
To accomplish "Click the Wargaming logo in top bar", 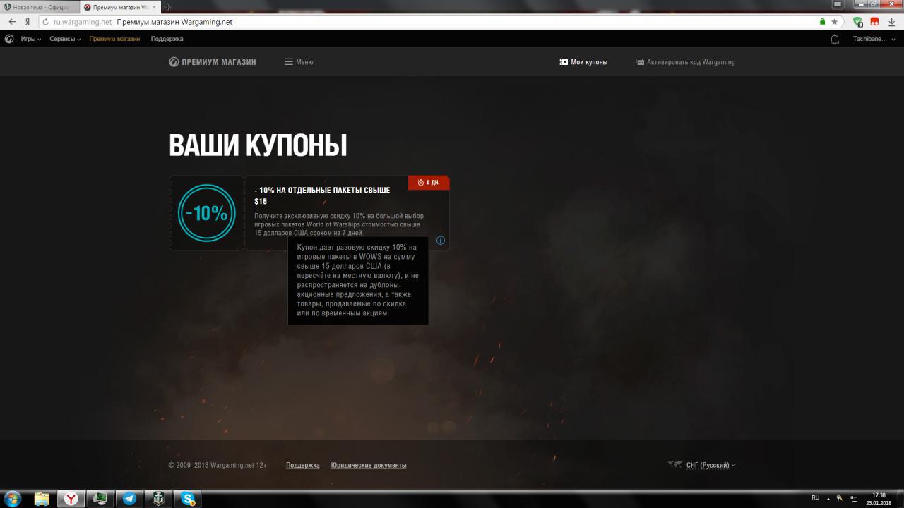I will (x=9, y=39).
